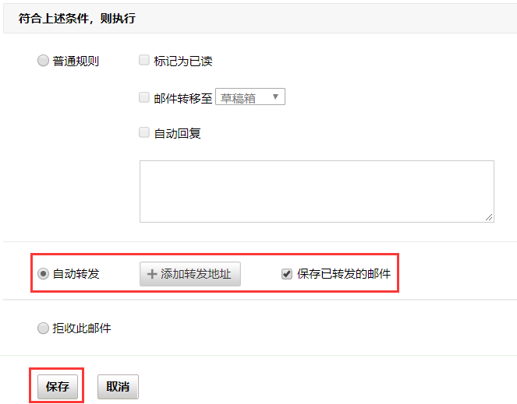Click the plus icon on 添加转发地址
The width and height of the screenshot is (517, 404).
(x=152, y=274)
